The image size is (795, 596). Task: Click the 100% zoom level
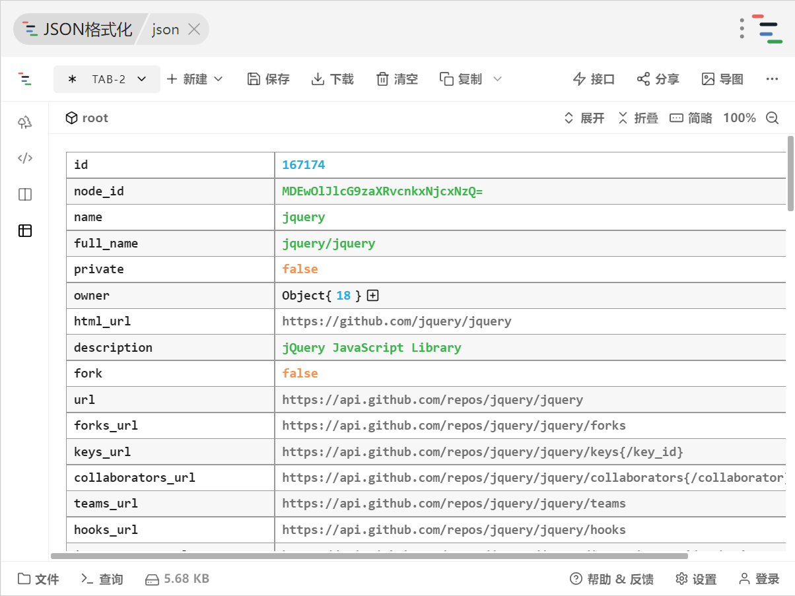click(x=740, y=118)
